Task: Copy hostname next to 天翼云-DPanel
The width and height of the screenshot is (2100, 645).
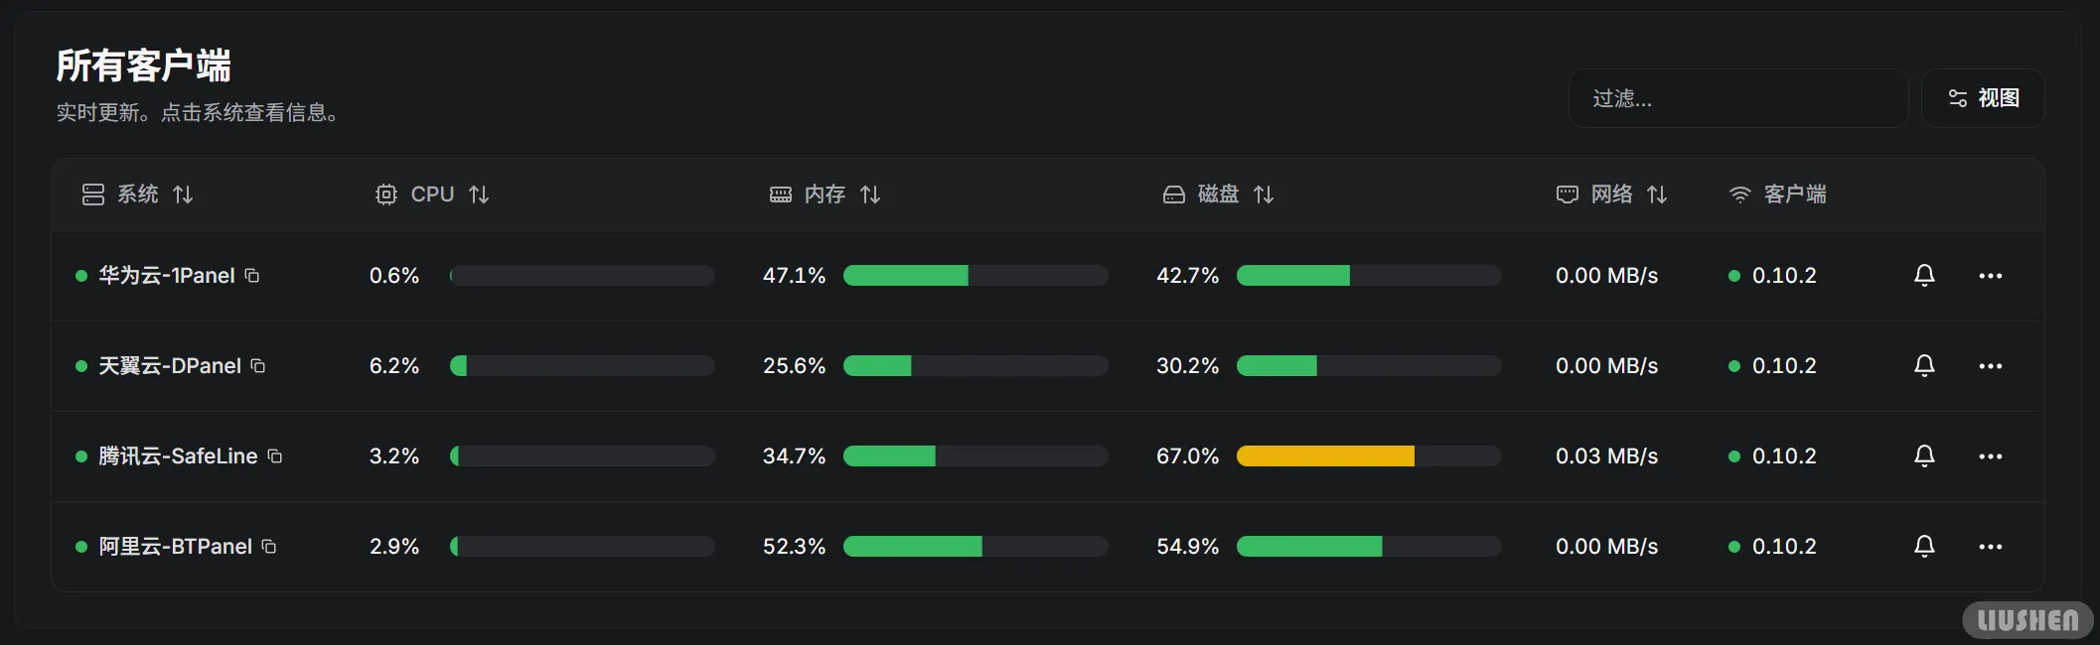Action: (258, 366)
